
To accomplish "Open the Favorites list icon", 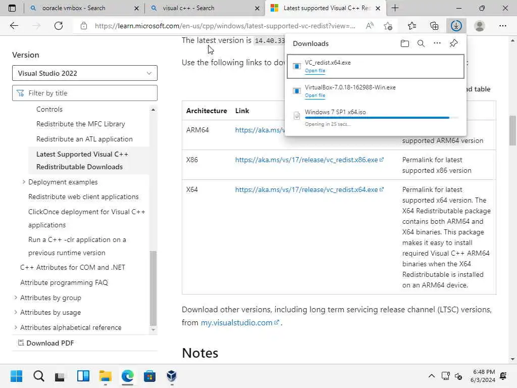I will (412, 26).
